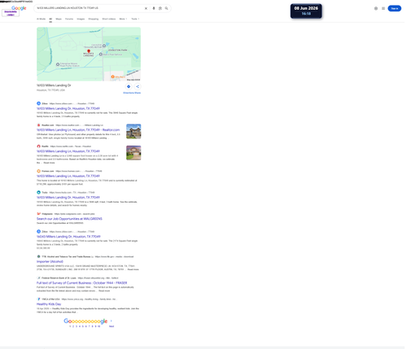Open Zillow result 16043 Millers Landing Dr
This screenshot has height=349, width=407.
coord(68,237)
